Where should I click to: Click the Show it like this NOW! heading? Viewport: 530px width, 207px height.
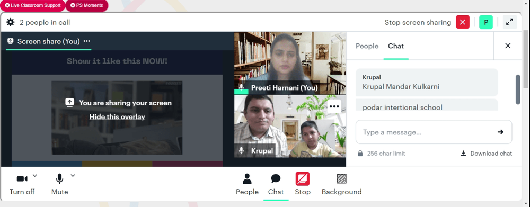[x=117, y=61]
